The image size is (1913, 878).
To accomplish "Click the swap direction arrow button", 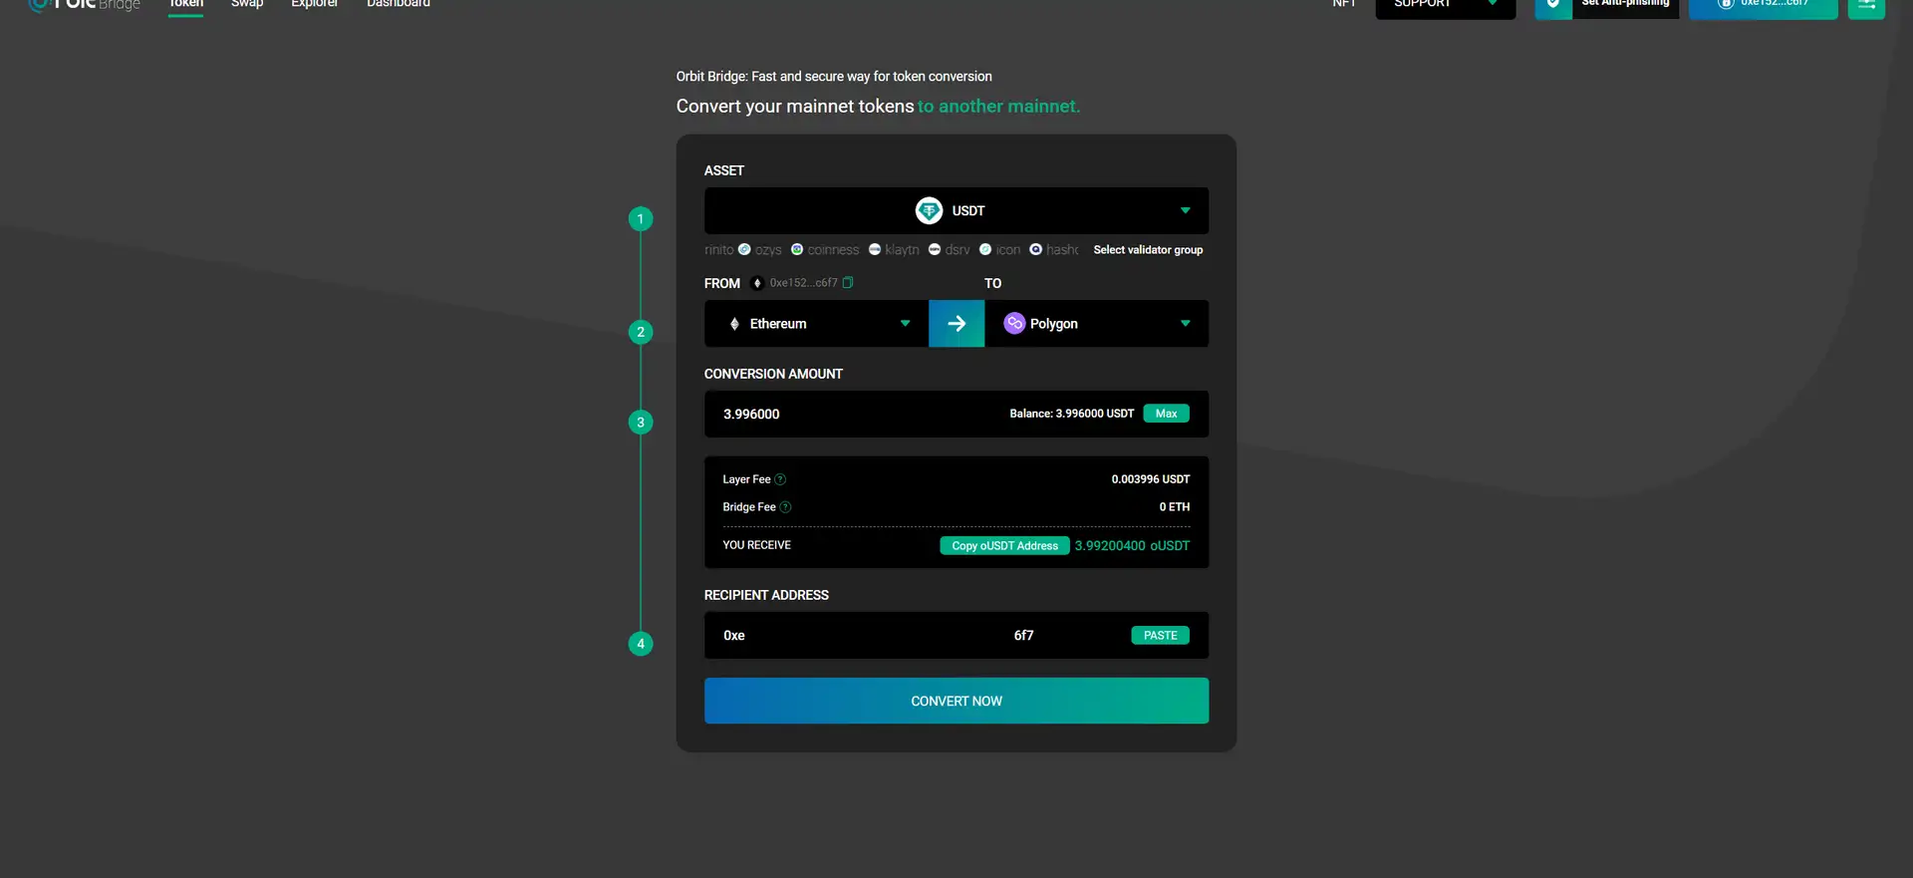I will coord(956,324).
